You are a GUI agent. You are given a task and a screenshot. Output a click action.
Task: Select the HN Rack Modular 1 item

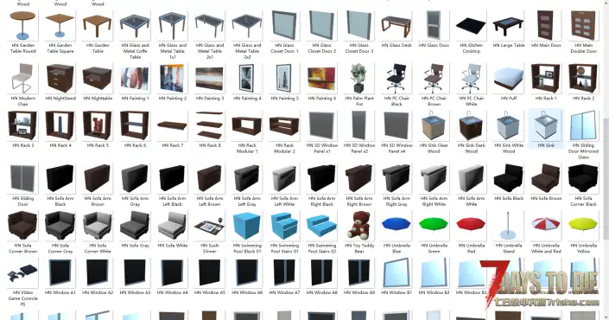tap(247, 125)
